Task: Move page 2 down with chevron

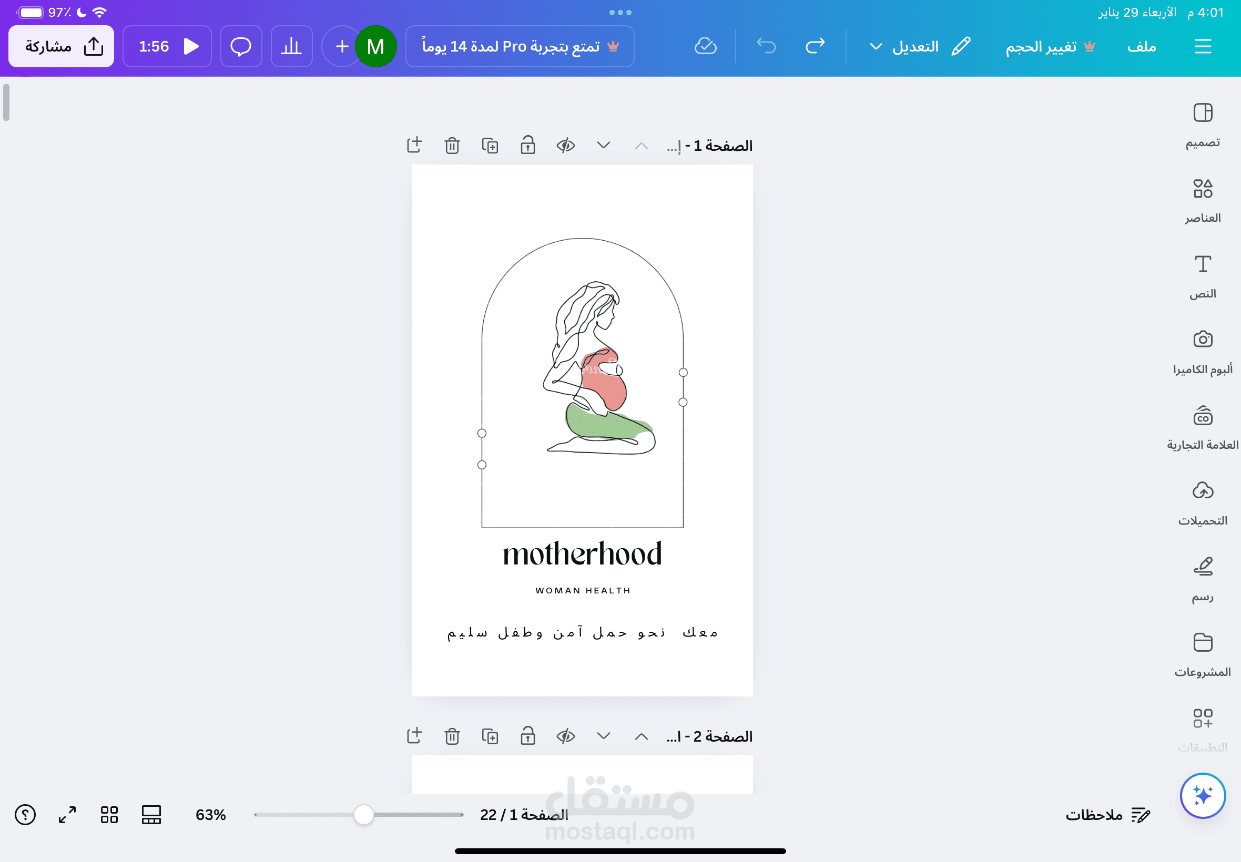Action: (604, 736)
